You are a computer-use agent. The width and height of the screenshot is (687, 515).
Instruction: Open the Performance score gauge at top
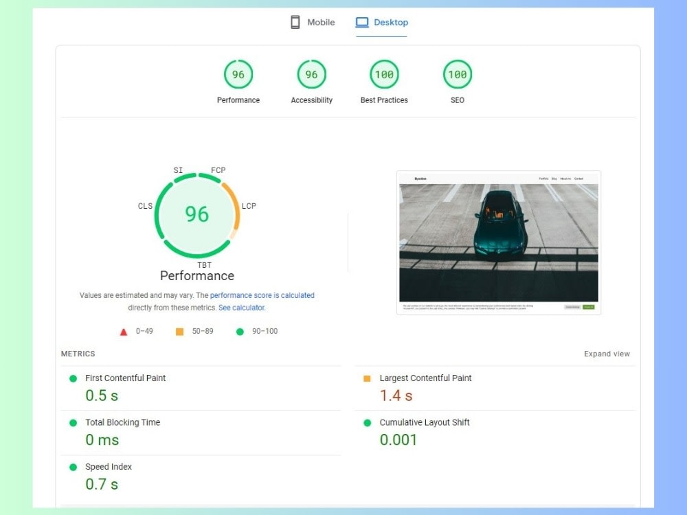238,74
